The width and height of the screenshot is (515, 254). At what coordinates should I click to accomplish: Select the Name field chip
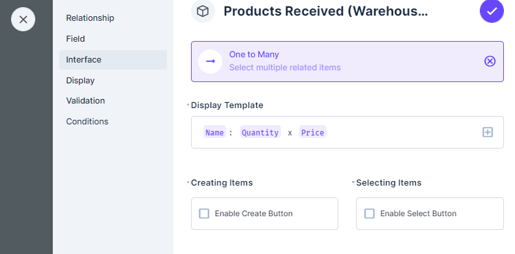[x=214, y=132]
